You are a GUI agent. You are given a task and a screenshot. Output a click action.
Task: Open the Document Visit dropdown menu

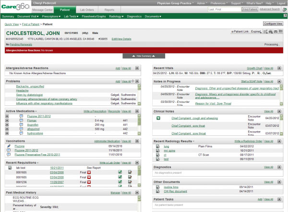pos(28,16)
